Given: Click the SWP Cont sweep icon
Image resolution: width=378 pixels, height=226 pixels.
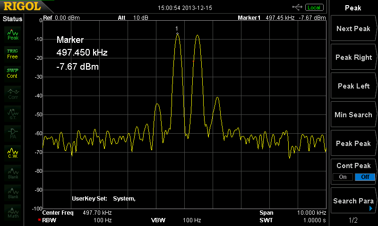Looking at the screenshot, I should 13,73.
